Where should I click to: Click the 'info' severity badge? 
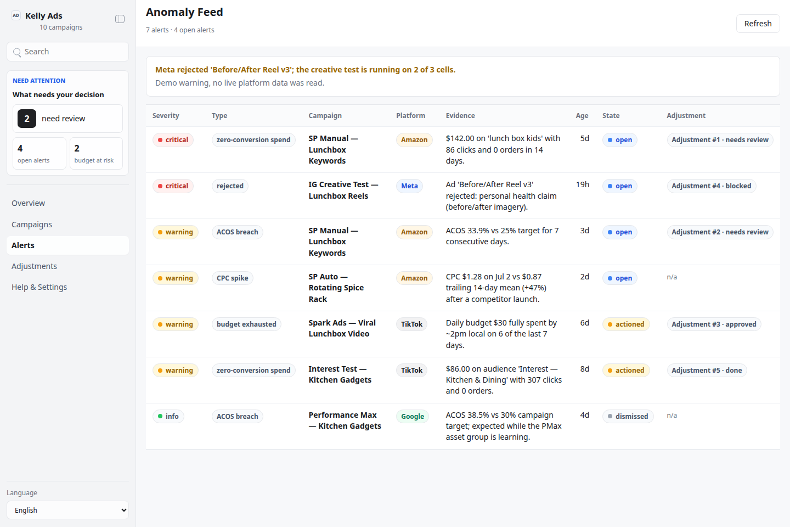(168, 417)
